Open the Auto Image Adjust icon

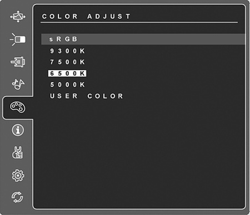[18, 17]
